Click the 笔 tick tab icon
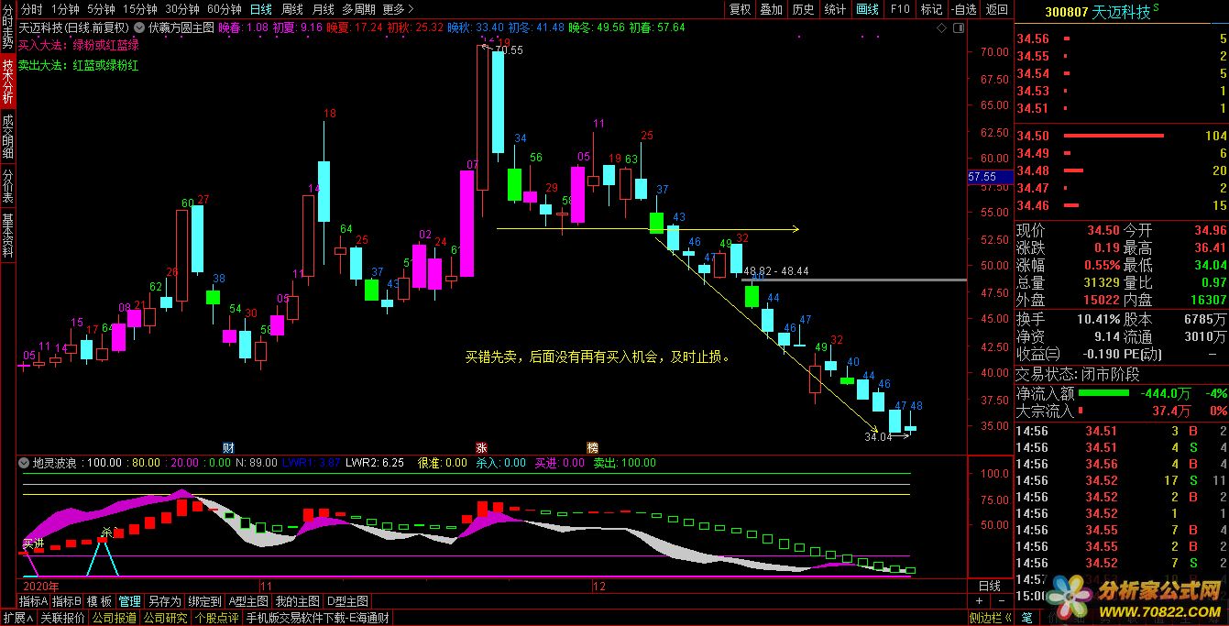The image size is (1229, 626). (x=1026, y=618)
